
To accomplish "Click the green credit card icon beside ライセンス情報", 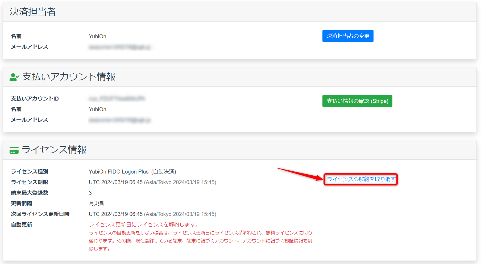I will [x=14, y=150].
